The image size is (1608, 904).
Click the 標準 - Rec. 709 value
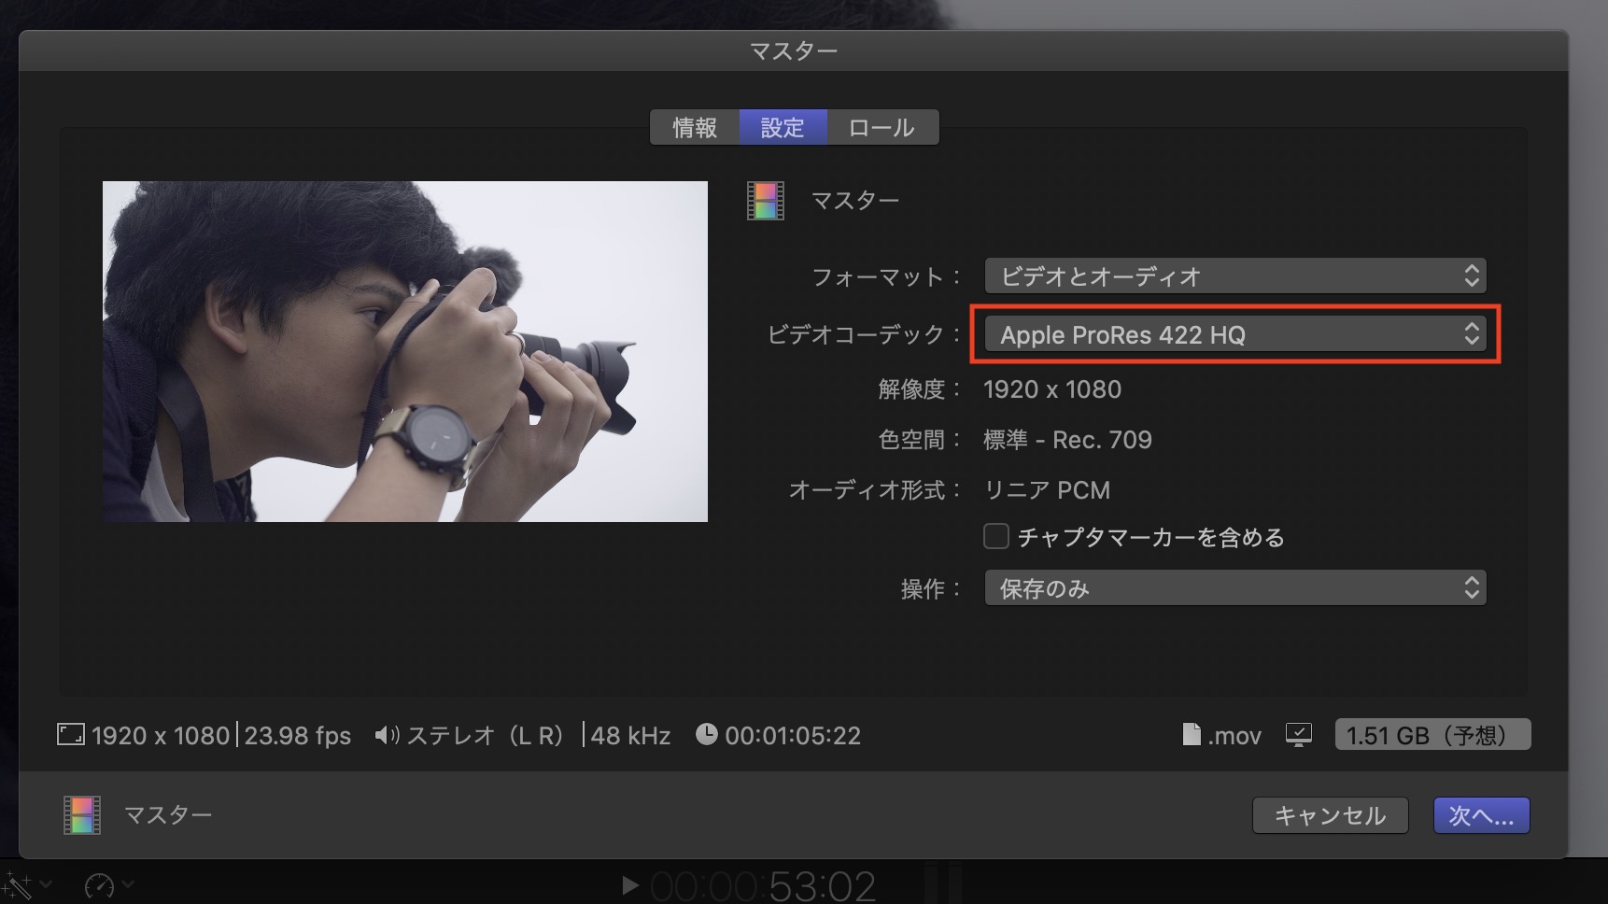click(x=1067, y=440)
